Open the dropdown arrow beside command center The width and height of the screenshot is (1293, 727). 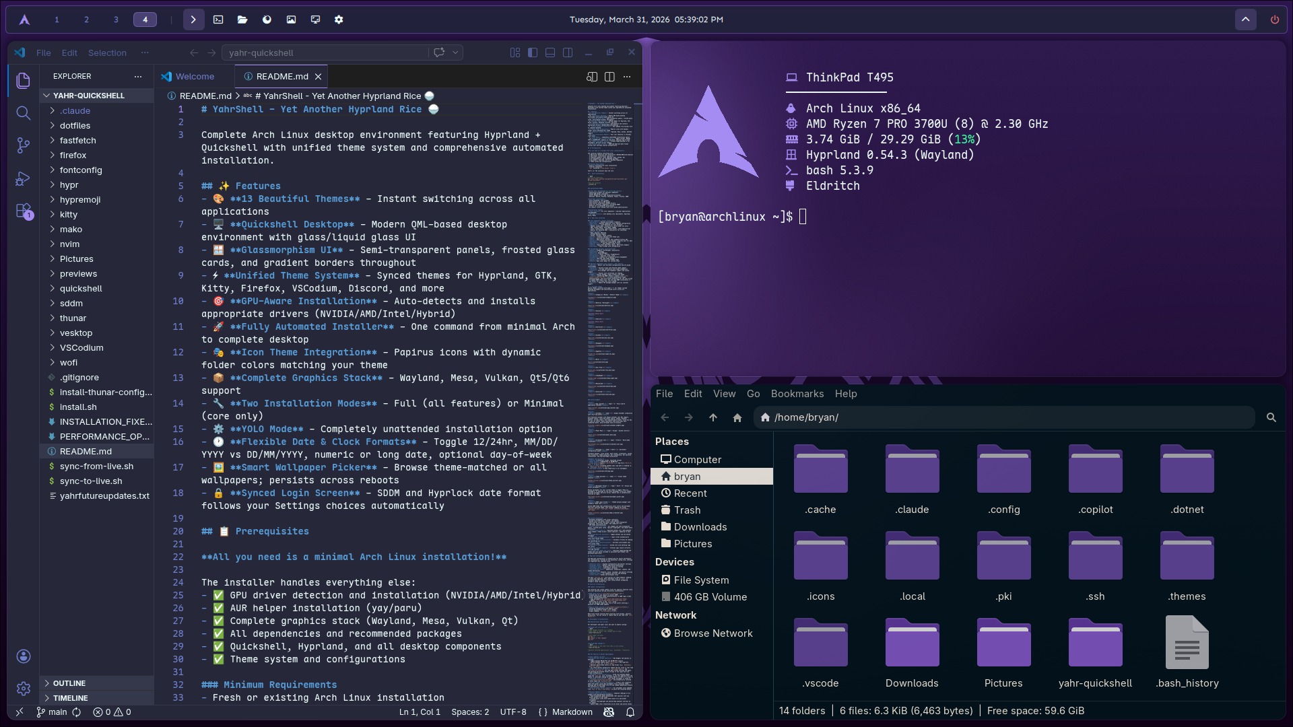[x=456, y=53]
